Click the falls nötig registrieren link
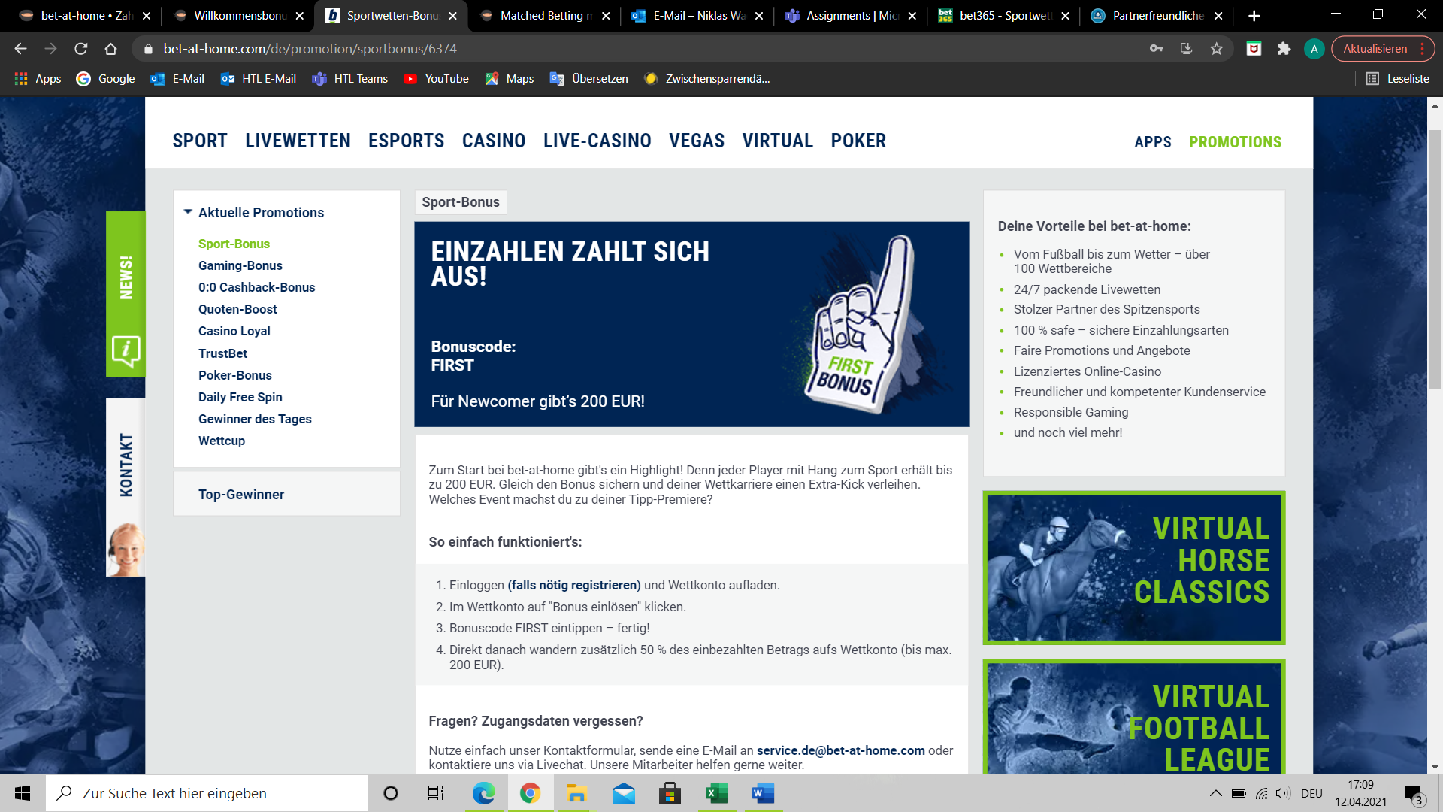 [574, 585]
